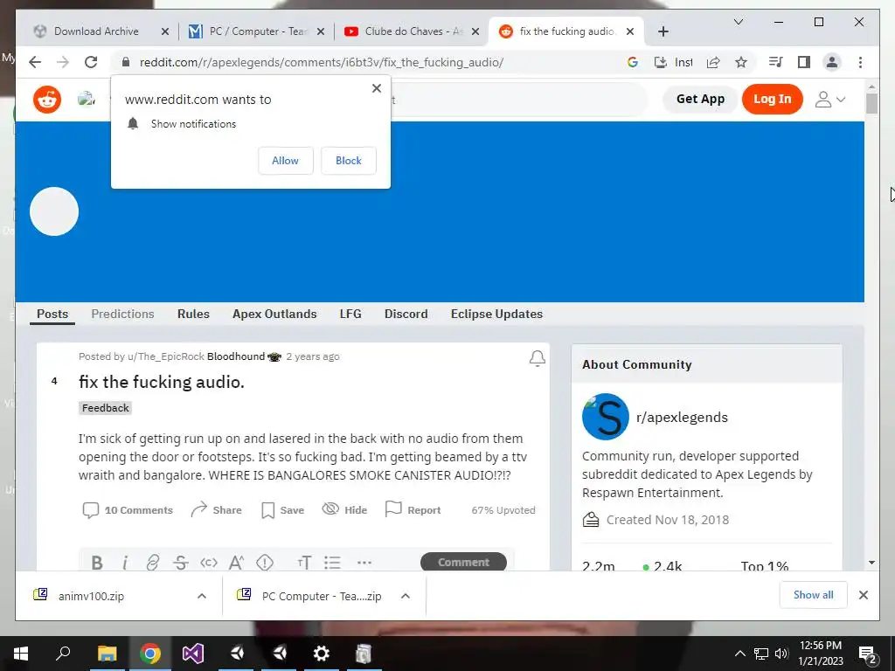This screenshot has width=895, height=671.
Task: Allow reddit notifications
Action: (286, 161)
